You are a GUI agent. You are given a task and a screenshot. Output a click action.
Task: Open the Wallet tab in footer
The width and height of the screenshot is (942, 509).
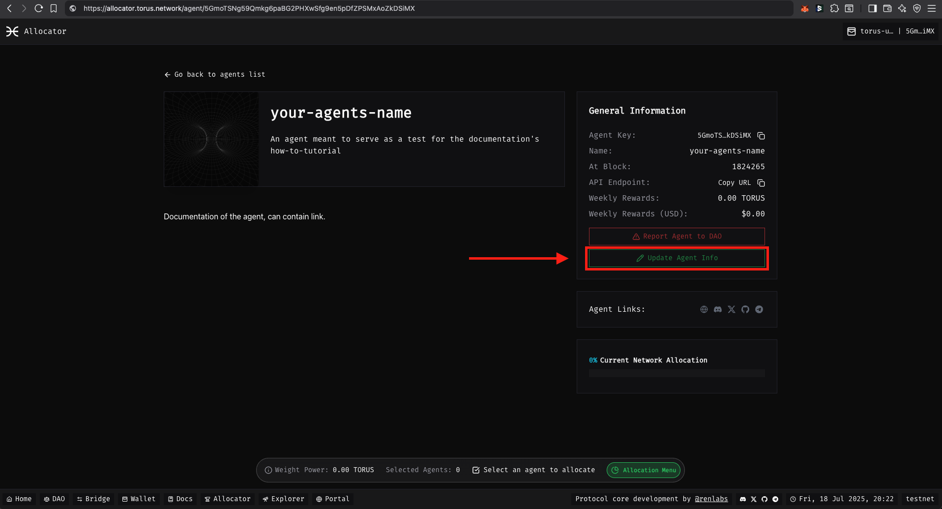pos(139,499)
